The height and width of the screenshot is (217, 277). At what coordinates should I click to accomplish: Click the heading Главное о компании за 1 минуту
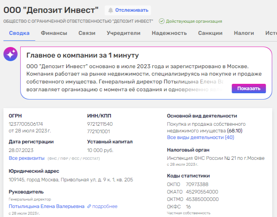click(82, 55)
